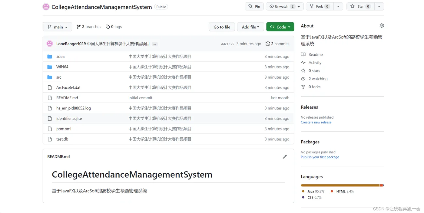Open the .idea folder name
The image size is (424, 213).
tap(60, 57)
